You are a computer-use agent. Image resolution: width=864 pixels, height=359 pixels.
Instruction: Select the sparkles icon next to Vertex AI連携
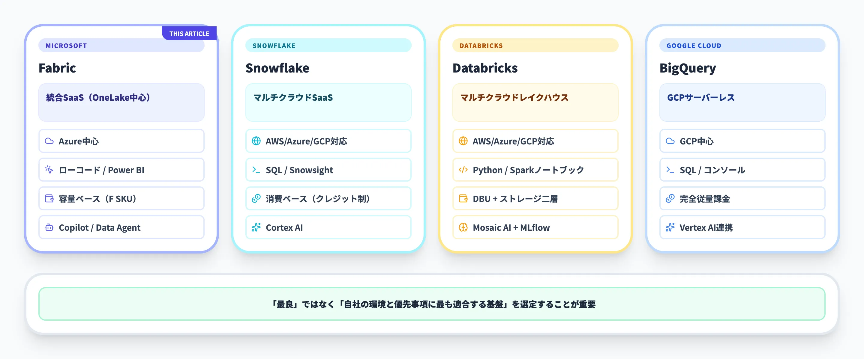[670, 227]
